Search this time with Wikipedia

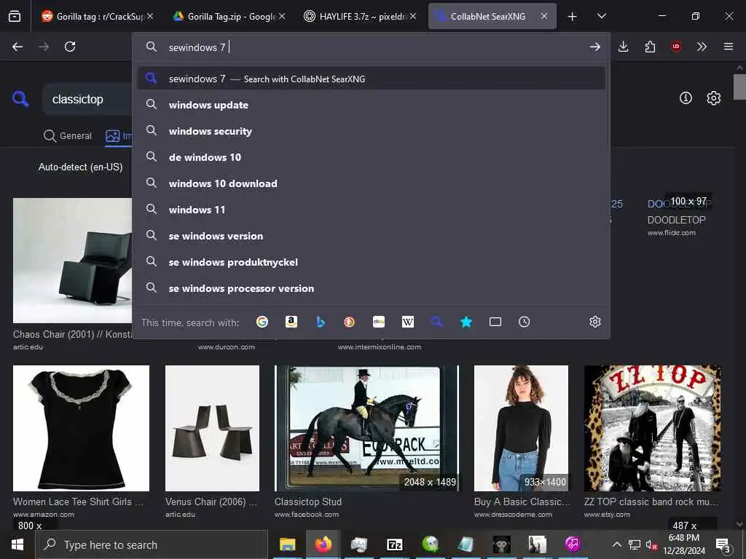pos(408,322)
